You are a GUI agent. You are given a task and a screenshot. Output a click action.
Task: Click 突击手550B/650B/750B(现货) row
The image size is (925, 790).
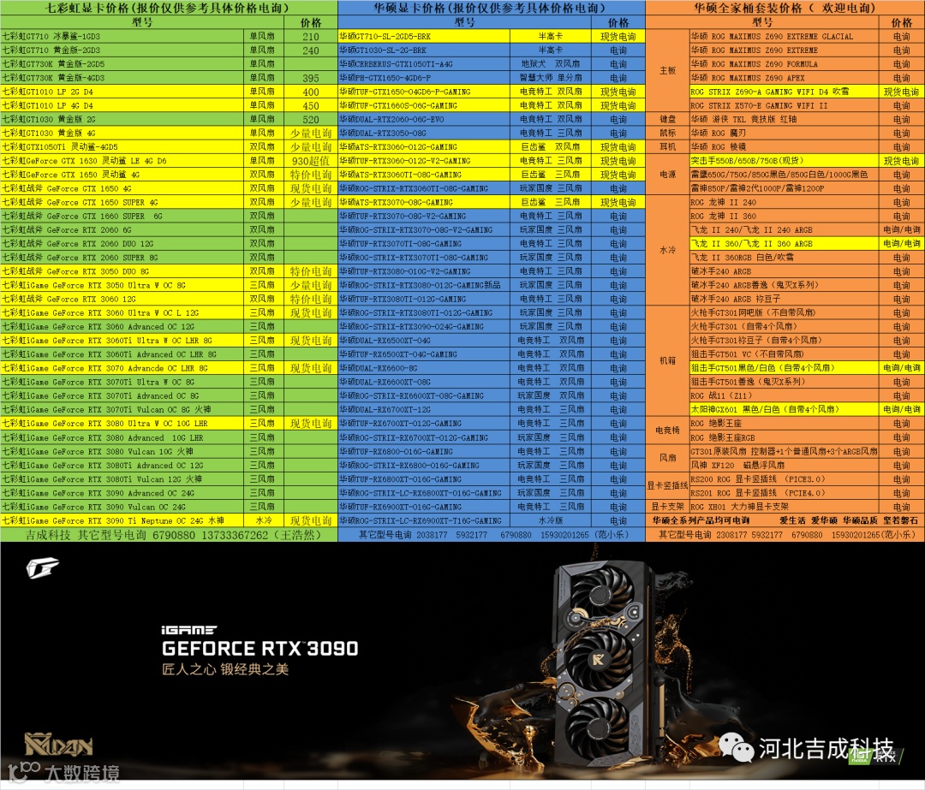pyautogui.click(x=807, y=161)
